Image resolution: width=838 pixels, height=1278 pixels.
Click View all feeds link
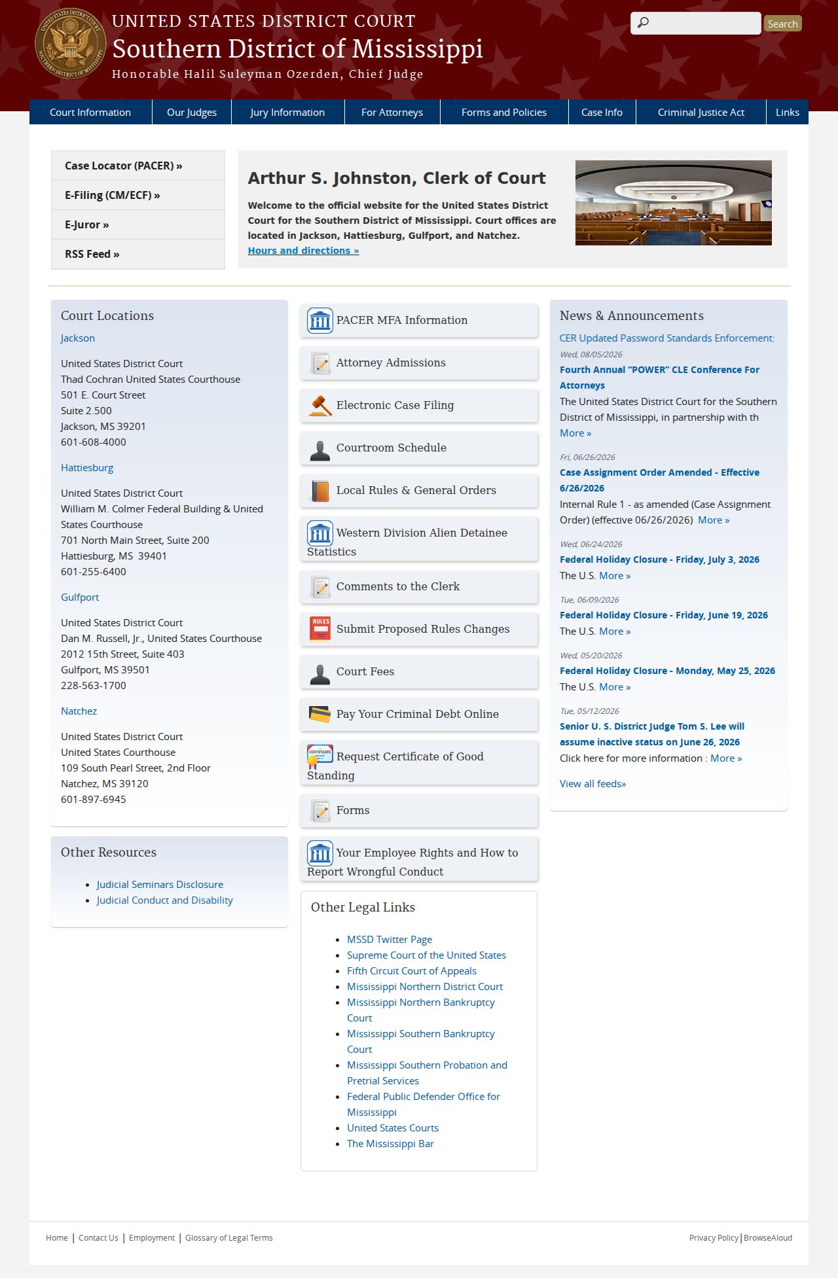(x=592, y=783)
